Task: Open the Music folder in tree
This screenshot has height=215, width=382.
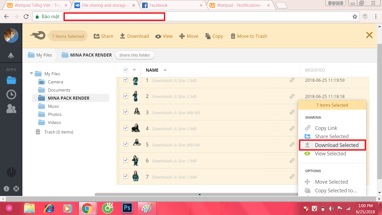Action: [53, 106]
